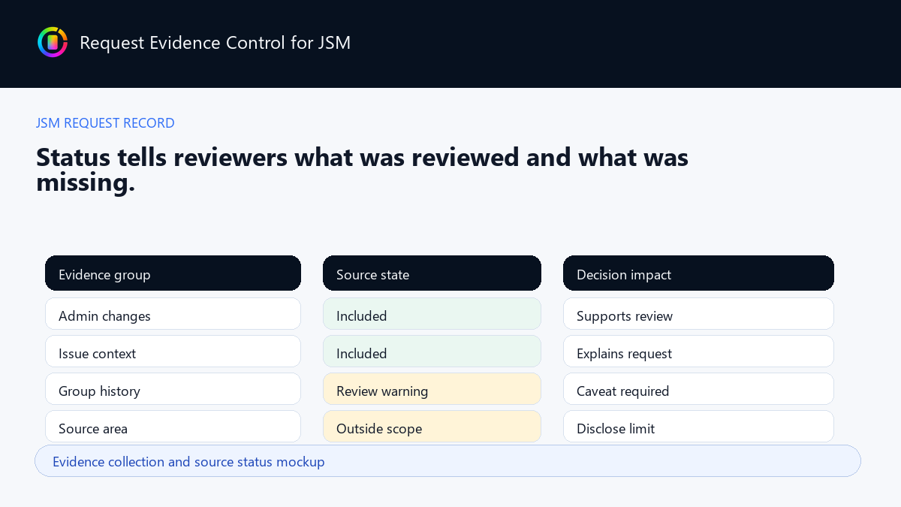Click the JSM REQUEST RECORD label
This screenshot has height=507, width=901.
105,123
